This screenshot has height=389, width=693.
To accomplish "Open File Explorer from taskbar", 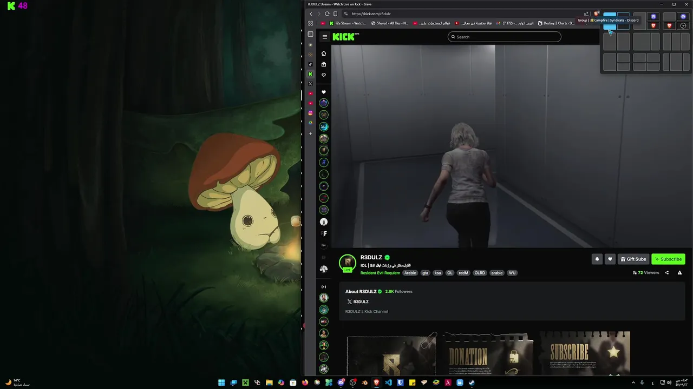I will point(269,383).
